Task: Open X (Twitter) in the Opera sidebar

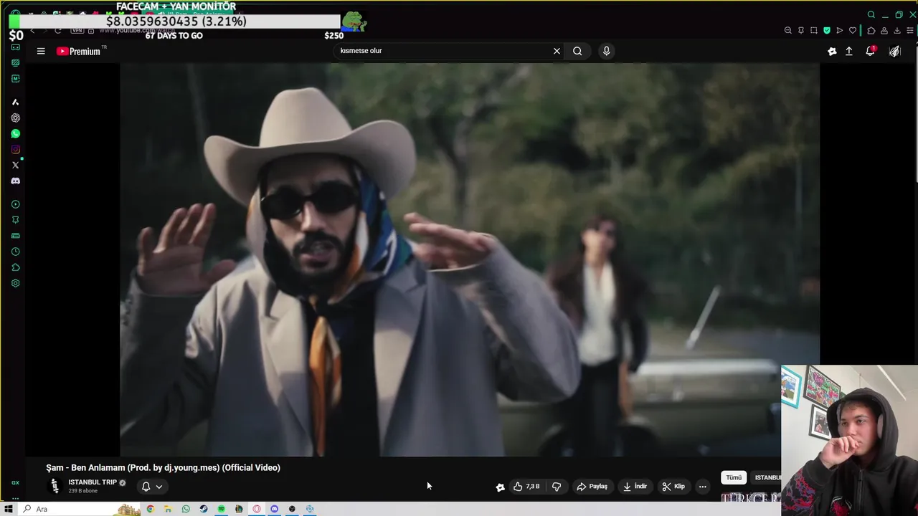Action: [15, 166]
